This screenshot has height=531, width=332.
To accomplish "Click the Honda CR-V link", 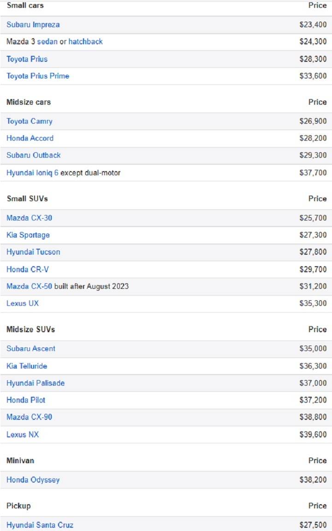I will (x=28, y=269).
